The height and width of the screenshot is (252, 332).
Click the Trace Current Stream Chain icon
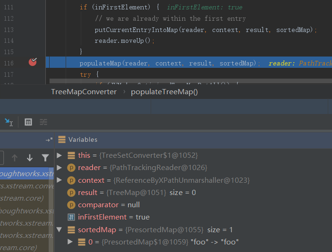[43, 122]
